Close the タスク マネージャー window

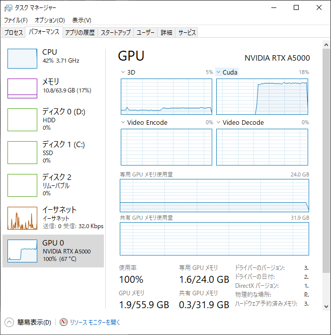319,7
